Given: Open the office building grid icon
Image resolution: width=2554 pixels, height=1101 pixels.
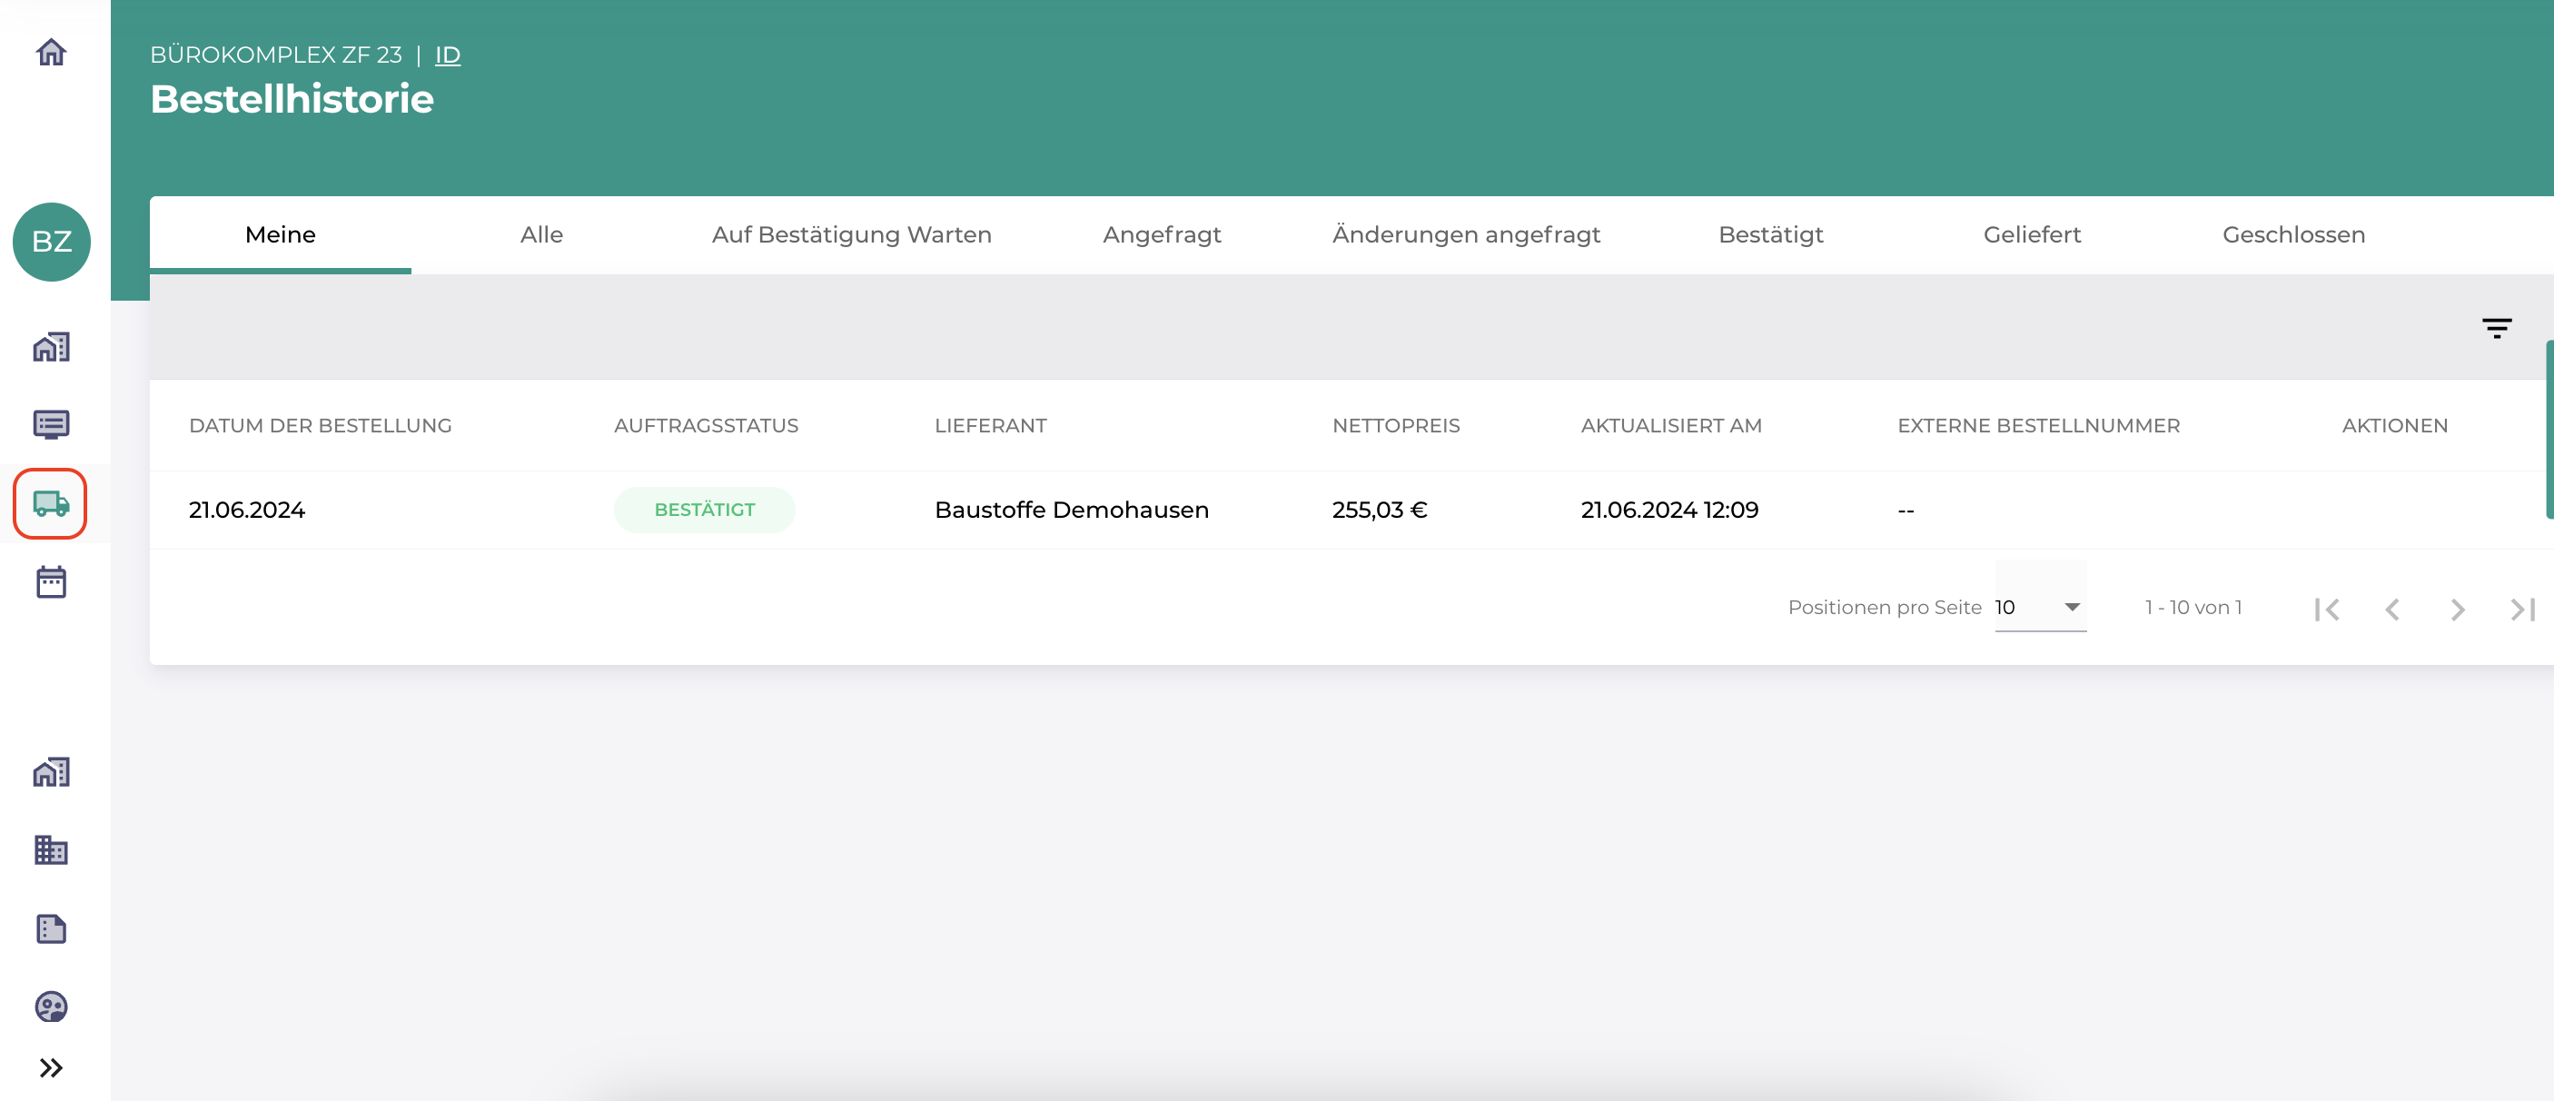Looking at the screenshot, I should pyautogui.click(x=51, y=850).
